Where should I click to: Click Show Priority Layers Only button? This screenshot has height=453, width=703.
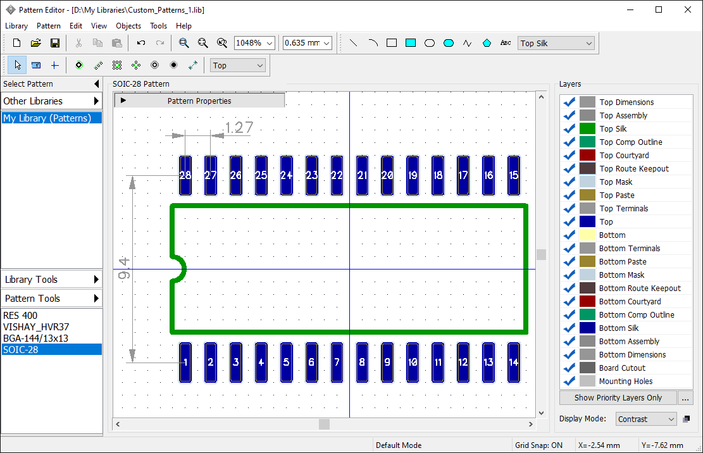[x=618, y=398]
